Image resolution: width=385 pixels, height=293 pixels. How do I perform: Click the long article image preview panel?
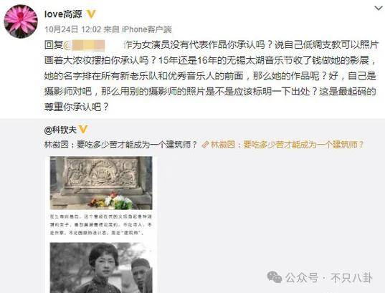(101, 224)
